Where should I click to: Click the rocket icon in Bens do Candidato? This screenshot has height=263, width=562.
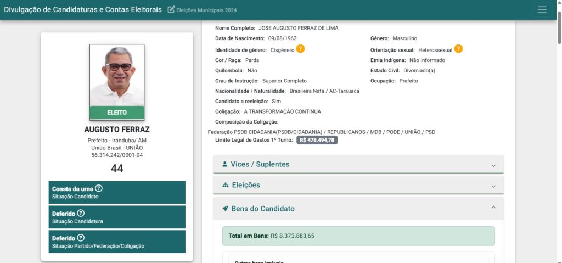point(225,209)
